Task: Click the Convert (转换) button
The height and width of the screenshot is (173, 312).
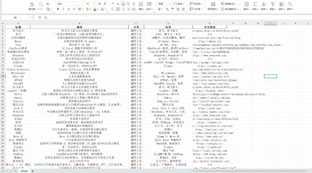Action: [x=179, y=4]
